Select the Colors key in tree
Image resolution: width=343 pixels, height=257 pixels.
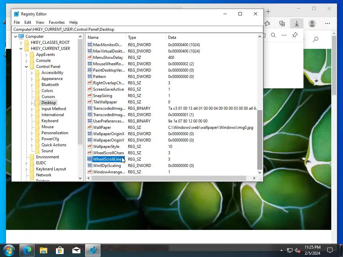point(47,90)
